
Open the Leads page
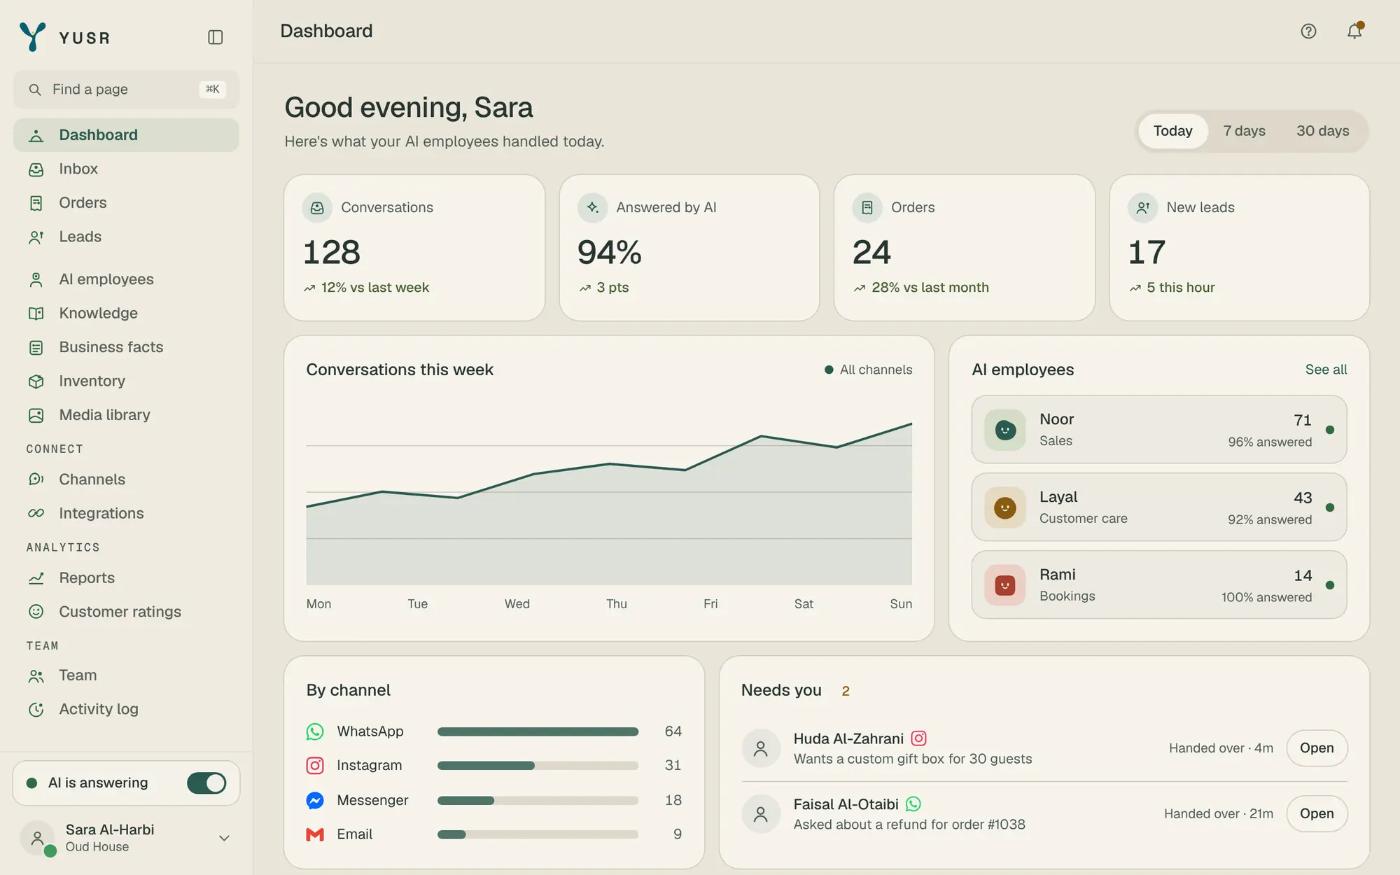tap(126, 237)
